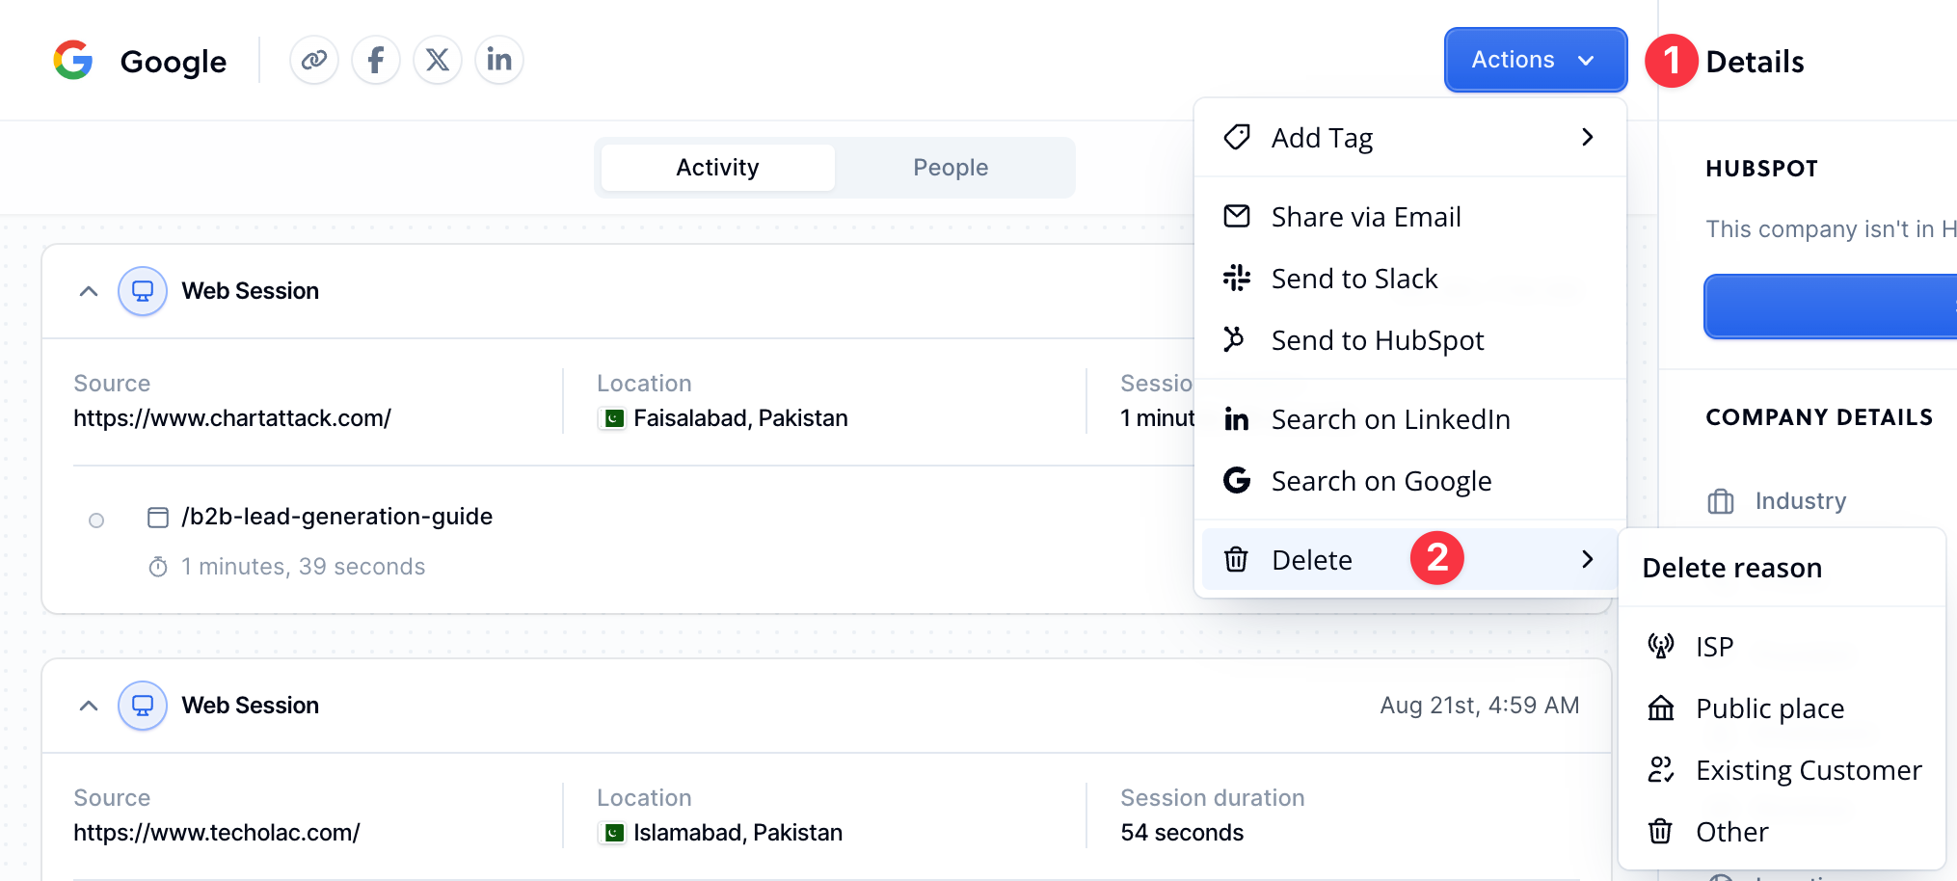The width and height of the screenshot is (1957, 881).
Task: Open the X (Twitter) profile icon
Action: tap(438, 60)
